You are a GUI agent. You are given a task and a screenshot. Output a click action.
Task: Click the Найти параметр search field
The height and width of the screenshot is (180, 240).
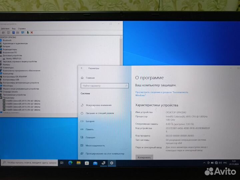[104, 86]
